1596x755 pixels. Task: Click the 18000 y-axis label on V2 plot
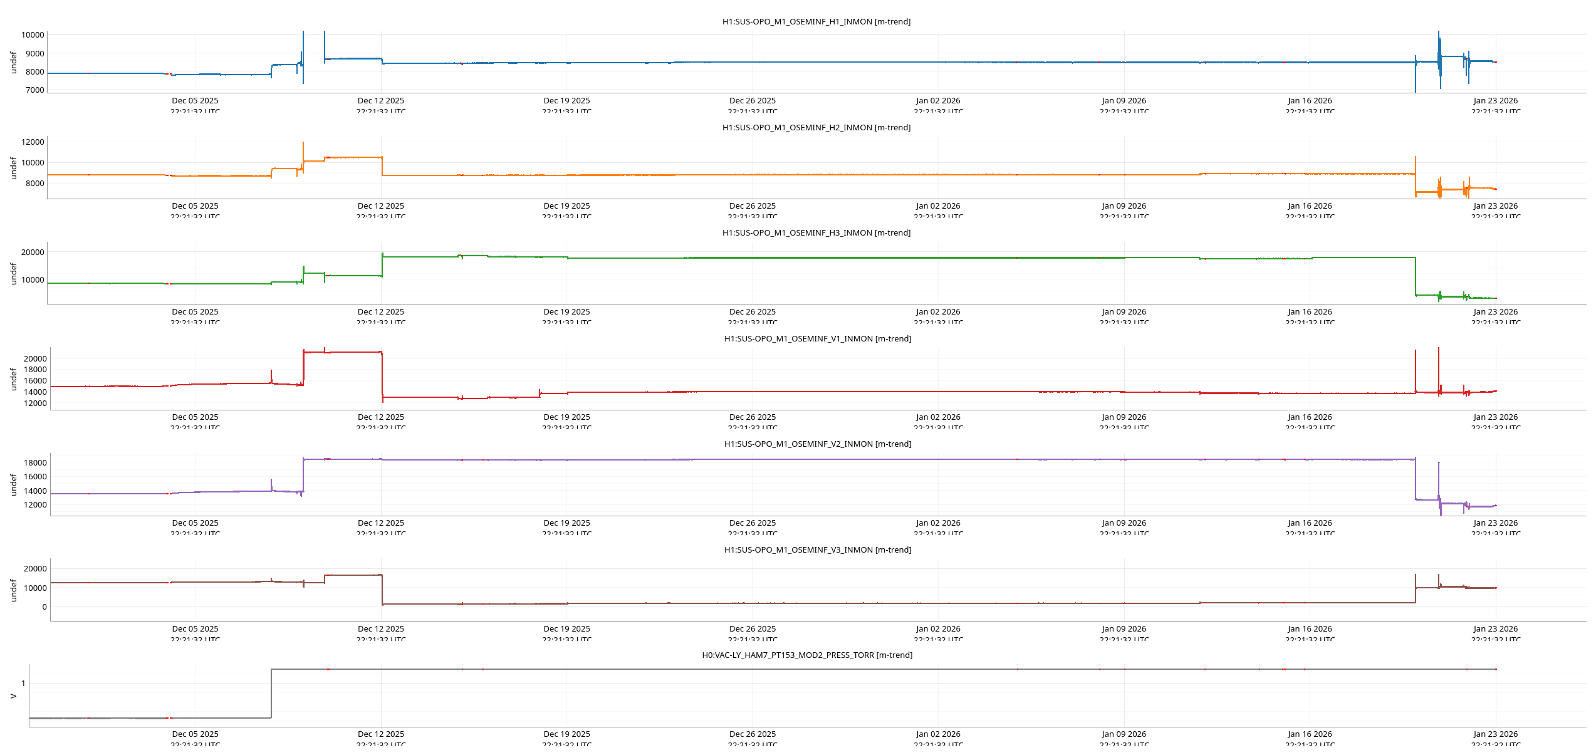(35, 463)
